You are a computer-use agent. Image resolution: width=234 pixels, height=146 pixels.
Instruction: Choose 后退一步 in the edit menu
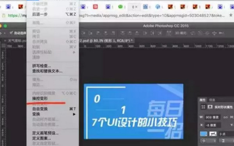tap(53, 14)
